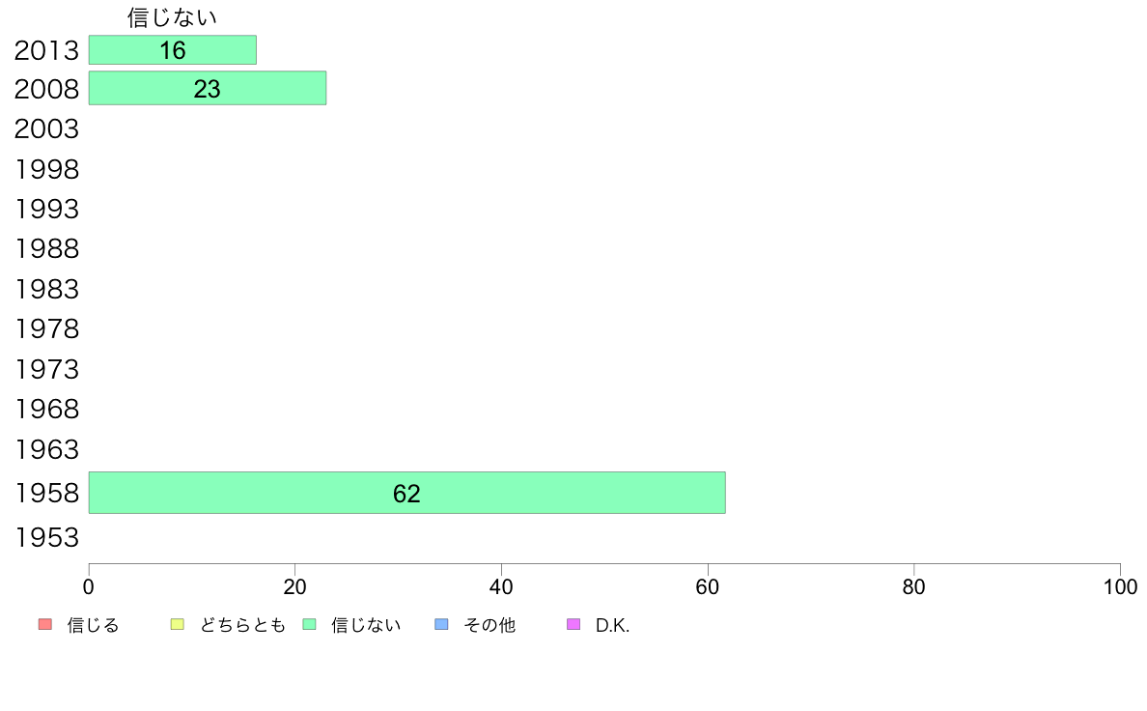
Task: Click the blue その他 legend swatch
Action: (x=441, y=624)
